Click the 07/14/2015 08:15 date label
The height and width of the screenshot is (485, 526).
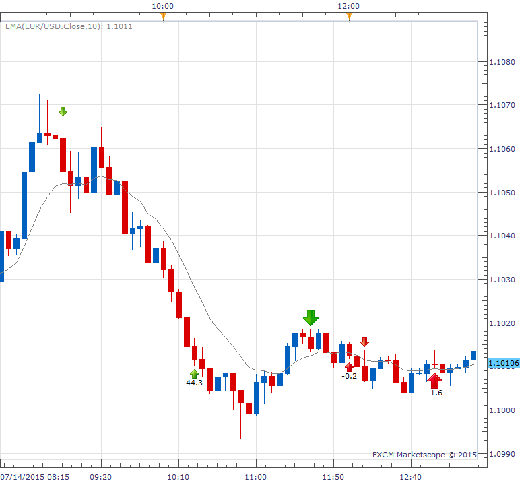(35, 477)
